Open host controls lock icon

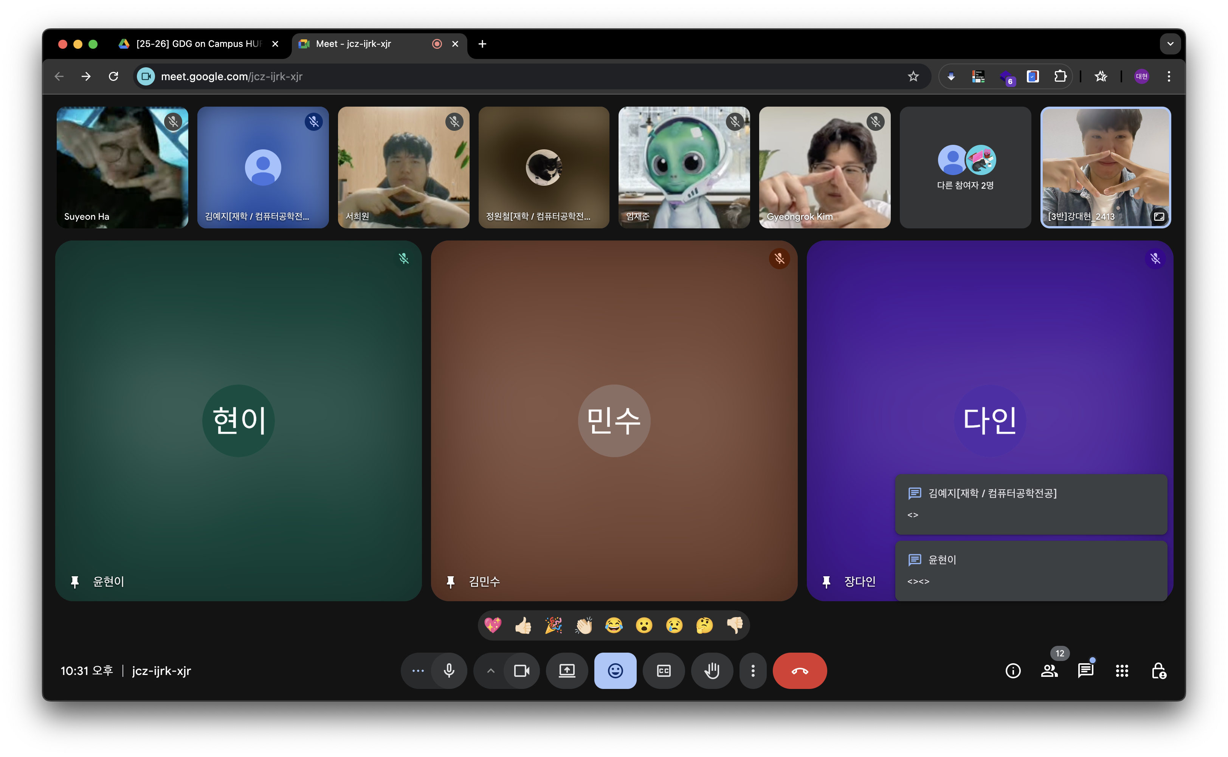click(x=1158, y=671)
